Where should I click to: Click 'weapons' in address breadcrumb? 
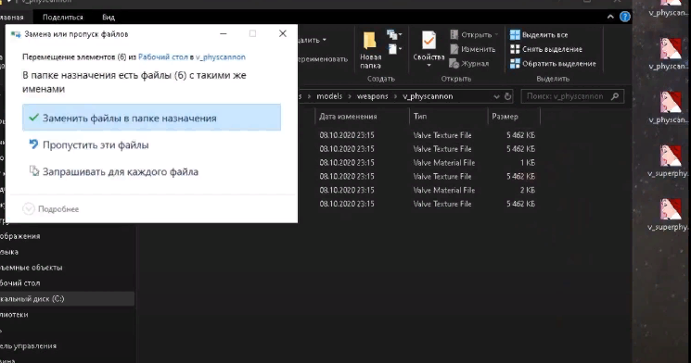tap(372, 96)
